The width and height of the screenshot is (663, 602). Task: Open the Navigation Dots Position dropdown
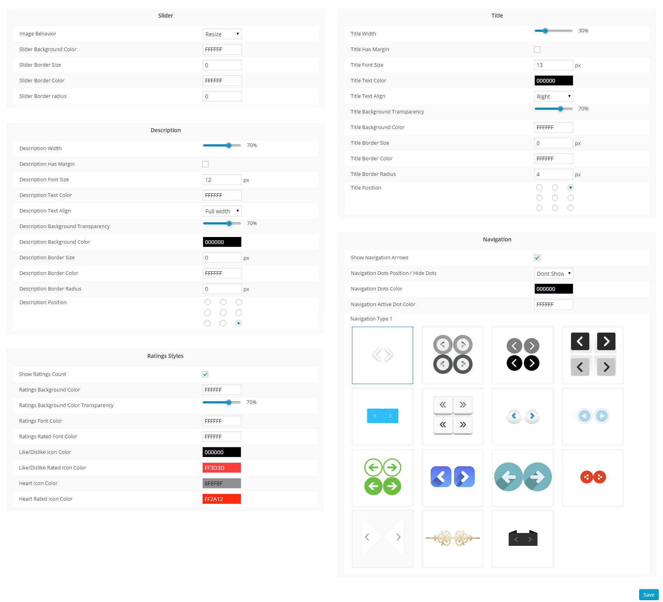tap(553, 274)
